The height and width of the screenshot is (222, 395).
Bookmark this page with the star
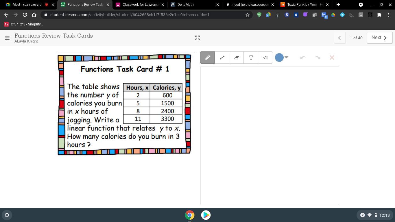247,15
